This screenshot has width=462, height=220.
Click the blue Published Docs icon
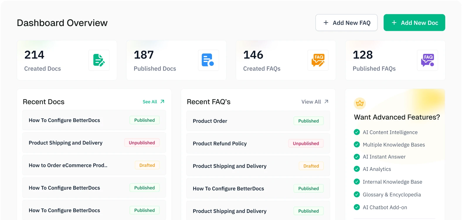point(208,60)
